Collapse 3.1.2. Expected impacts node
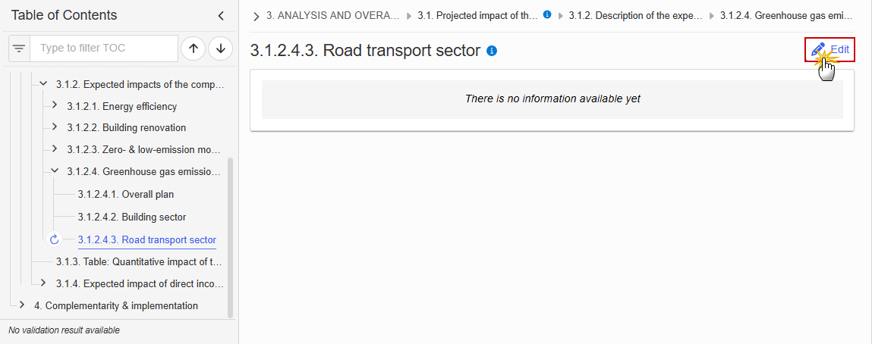Image resolution: width=872 pixels, height=344 pixels. click(43, 84)
